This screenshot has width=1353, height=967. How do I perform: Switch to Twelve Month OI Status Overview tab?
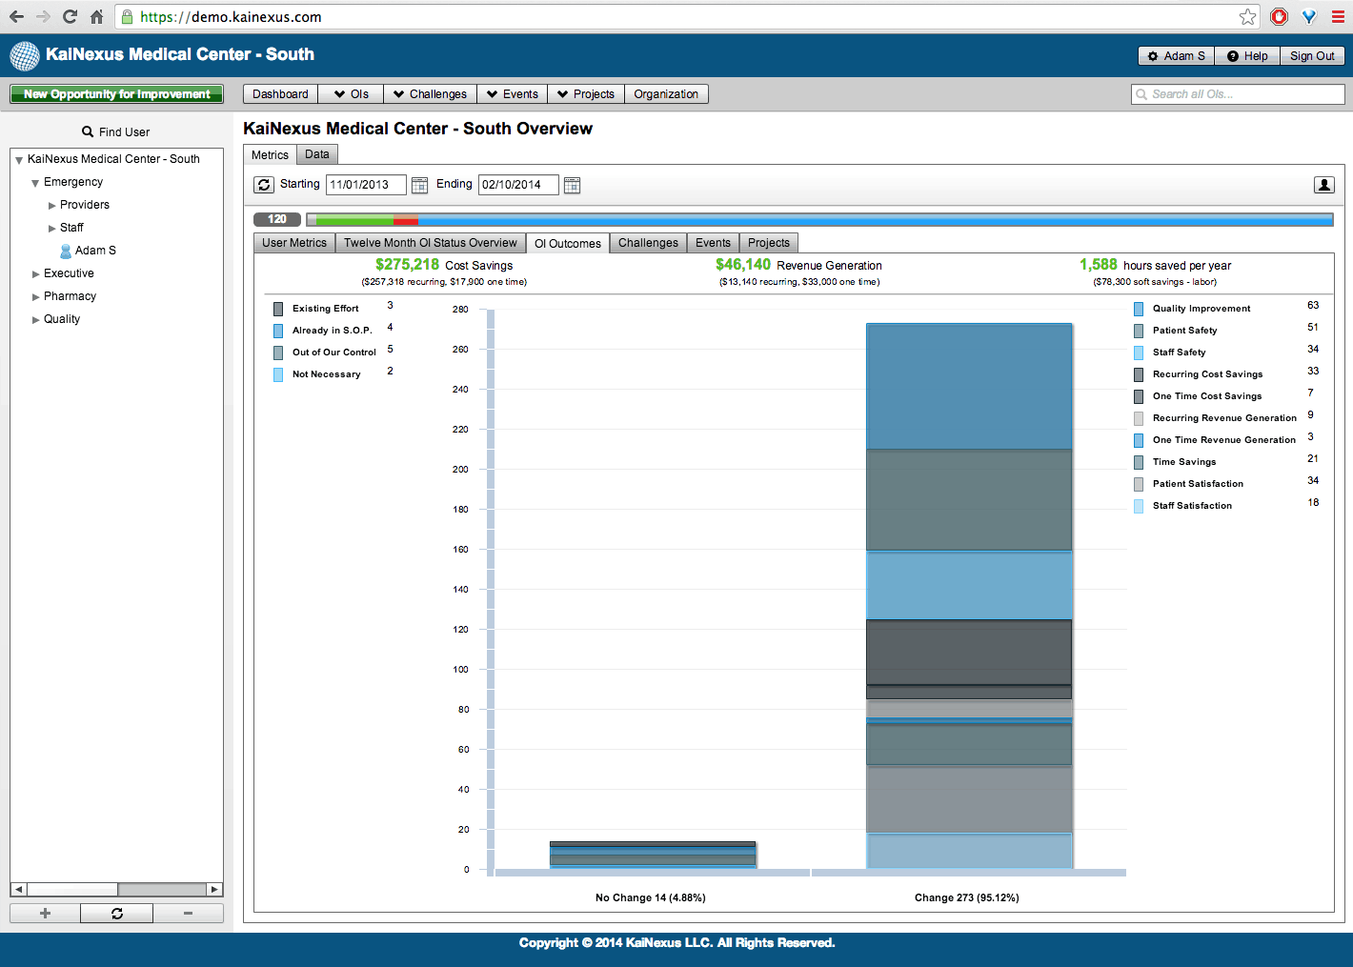coord(431,243)
